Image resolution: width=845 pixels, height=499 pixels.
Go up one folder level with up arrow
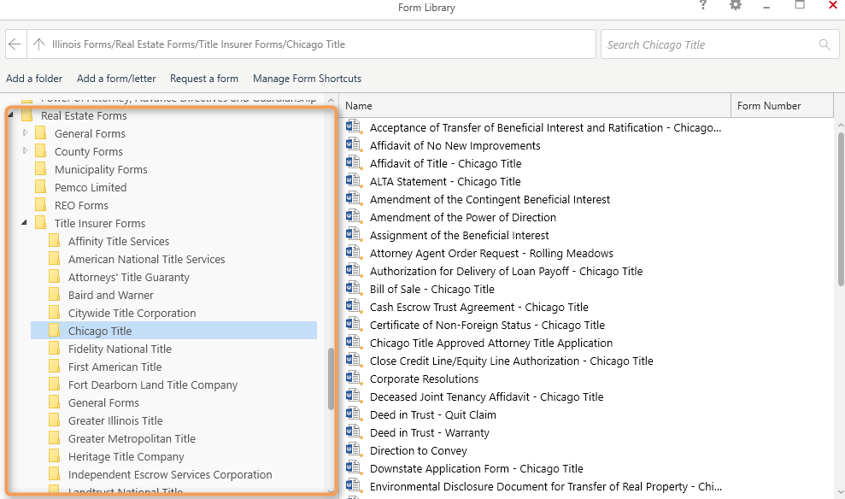click(38, 44)
